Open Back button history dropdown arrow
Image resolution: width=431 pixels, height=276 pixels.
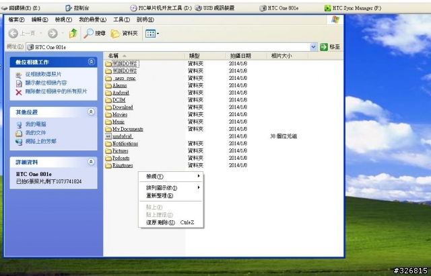coord(40,34)
